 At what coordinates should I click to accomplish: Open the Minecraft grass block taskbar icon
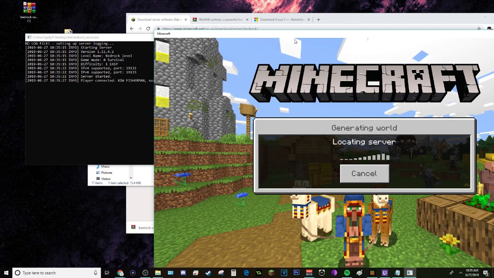(271, 273)
